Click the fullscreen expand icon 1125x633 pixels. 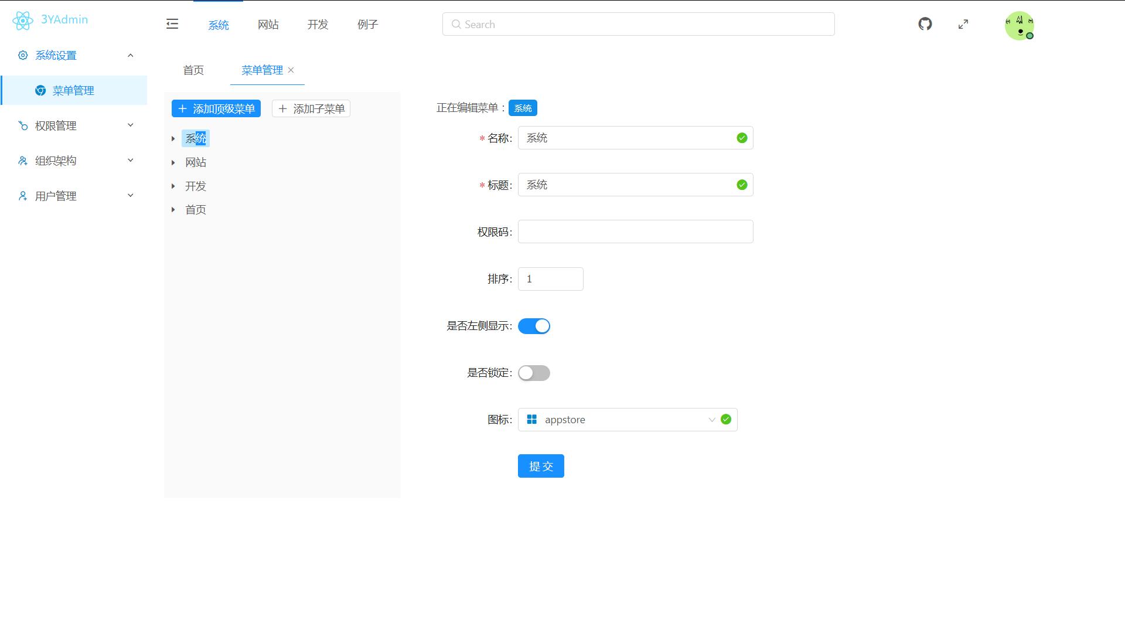tap(963, 24)
